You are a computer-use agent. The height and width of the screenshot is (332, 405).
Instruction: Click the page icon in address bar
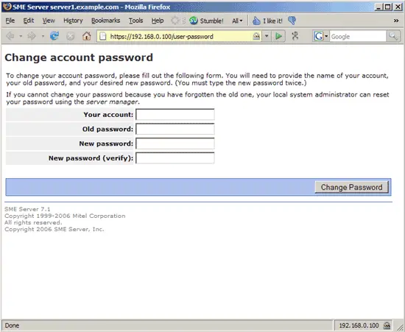[x=103, y=36]
